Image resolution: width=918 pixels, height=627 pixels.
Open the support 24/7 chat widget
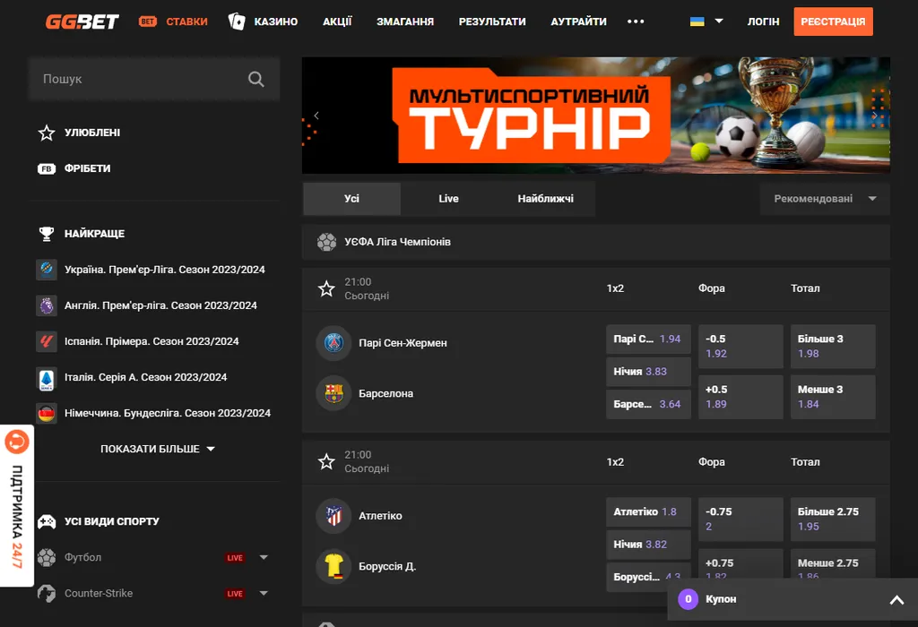17,507
